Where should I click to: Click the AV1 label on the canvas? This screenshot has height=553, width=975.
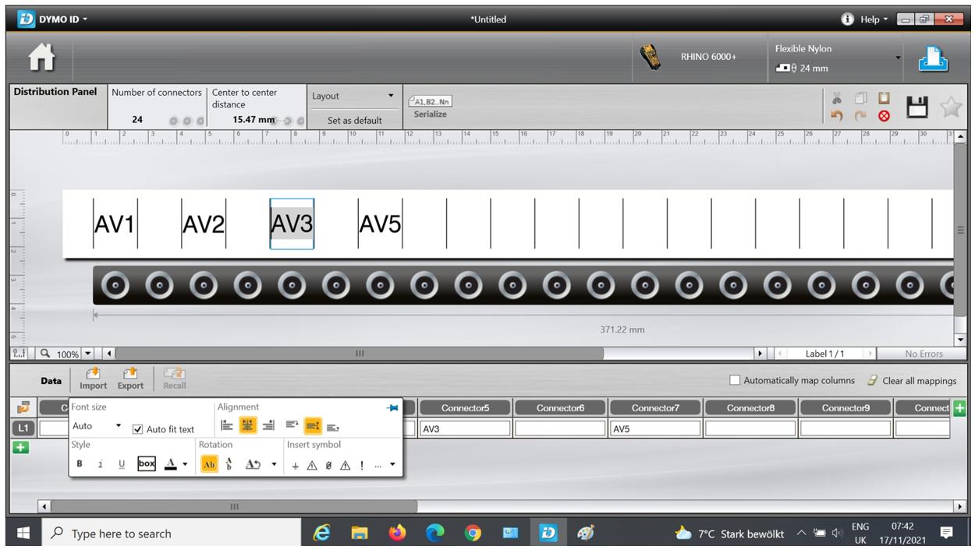(x=115, y=224)
